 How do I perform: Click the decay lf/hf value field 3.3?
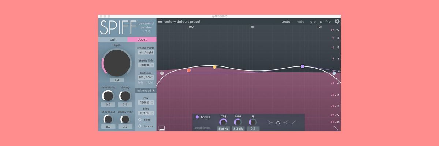(125, 127)
